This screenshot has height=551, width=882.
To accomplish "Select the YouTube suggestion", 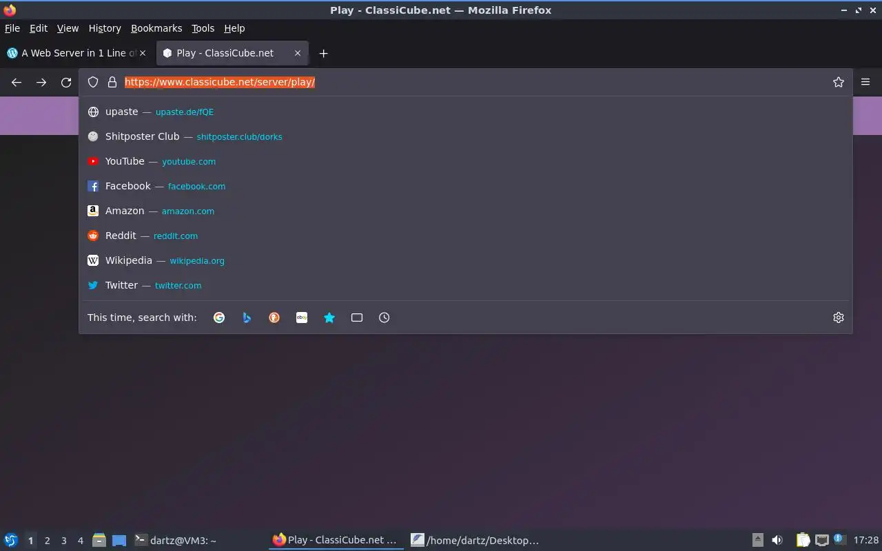I will (466, 161).
